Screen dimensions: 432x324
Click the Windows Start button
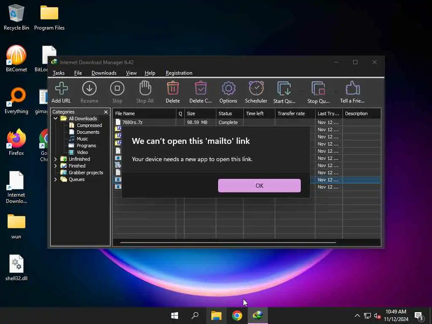174,316
